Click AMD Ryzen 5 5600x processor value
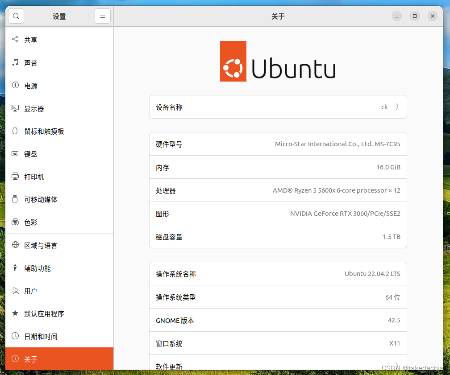 336,190
